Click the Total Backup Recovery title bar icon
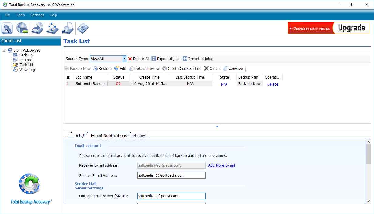The image size is (374, 214). (x=5, y=5)
